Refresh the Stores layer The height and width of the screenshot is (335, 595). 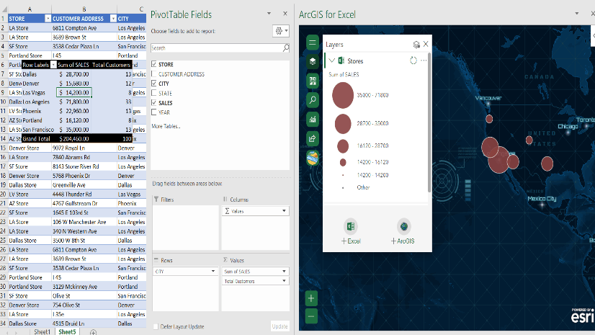click(x=413, y=61)
